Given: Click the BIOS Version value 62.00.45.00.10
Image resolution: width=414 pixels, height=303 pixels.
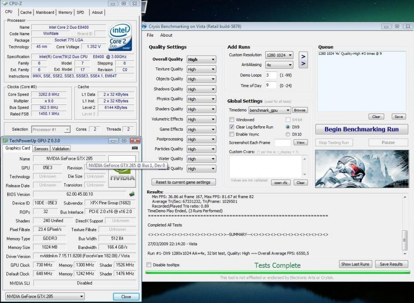Looking at the screenshot, I should pyautogui.click(x=80, y=194).
